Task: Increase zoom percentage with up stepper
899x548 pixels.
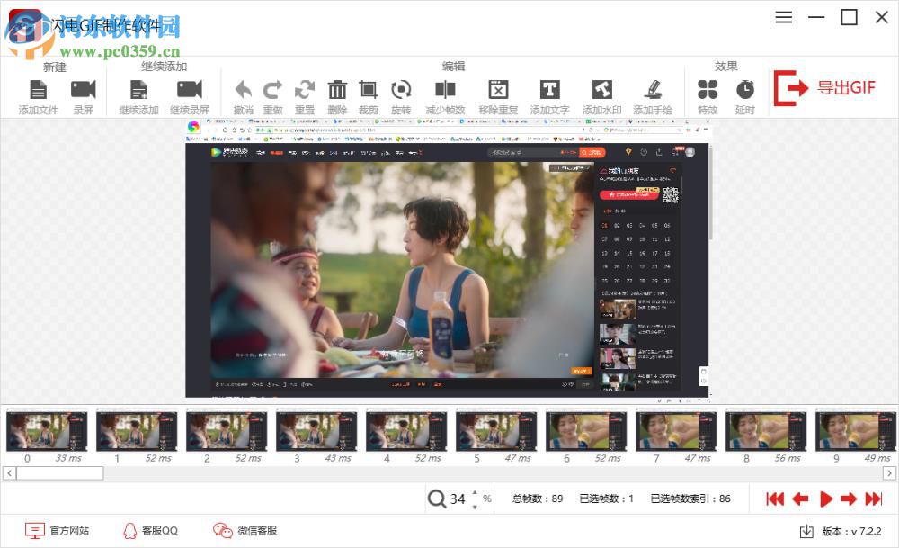Action: click(x=475, y=492)
